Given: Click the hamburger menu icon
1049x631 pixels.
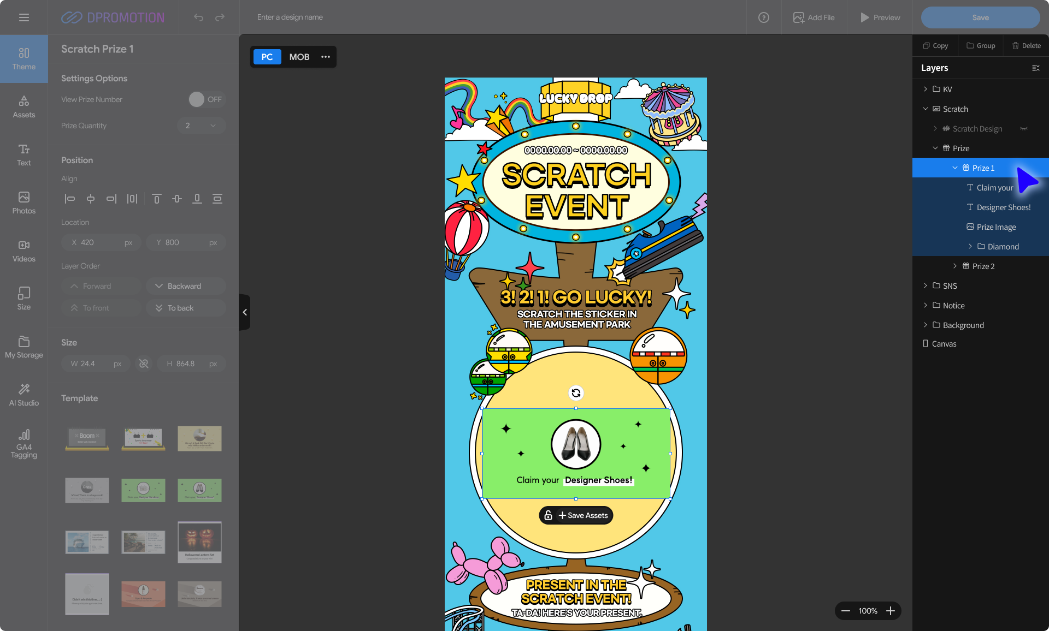Looking at the screenshot, I should click(24, 17).
